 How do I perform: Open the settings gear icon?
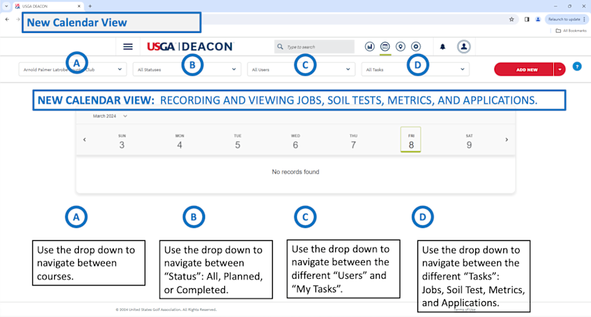click(415, 47)
